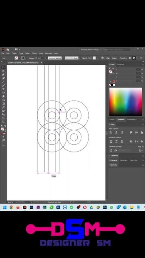Select the Eyedropper tool
Image resolution: width=145 pixels, height=258 pixels.
3,107
